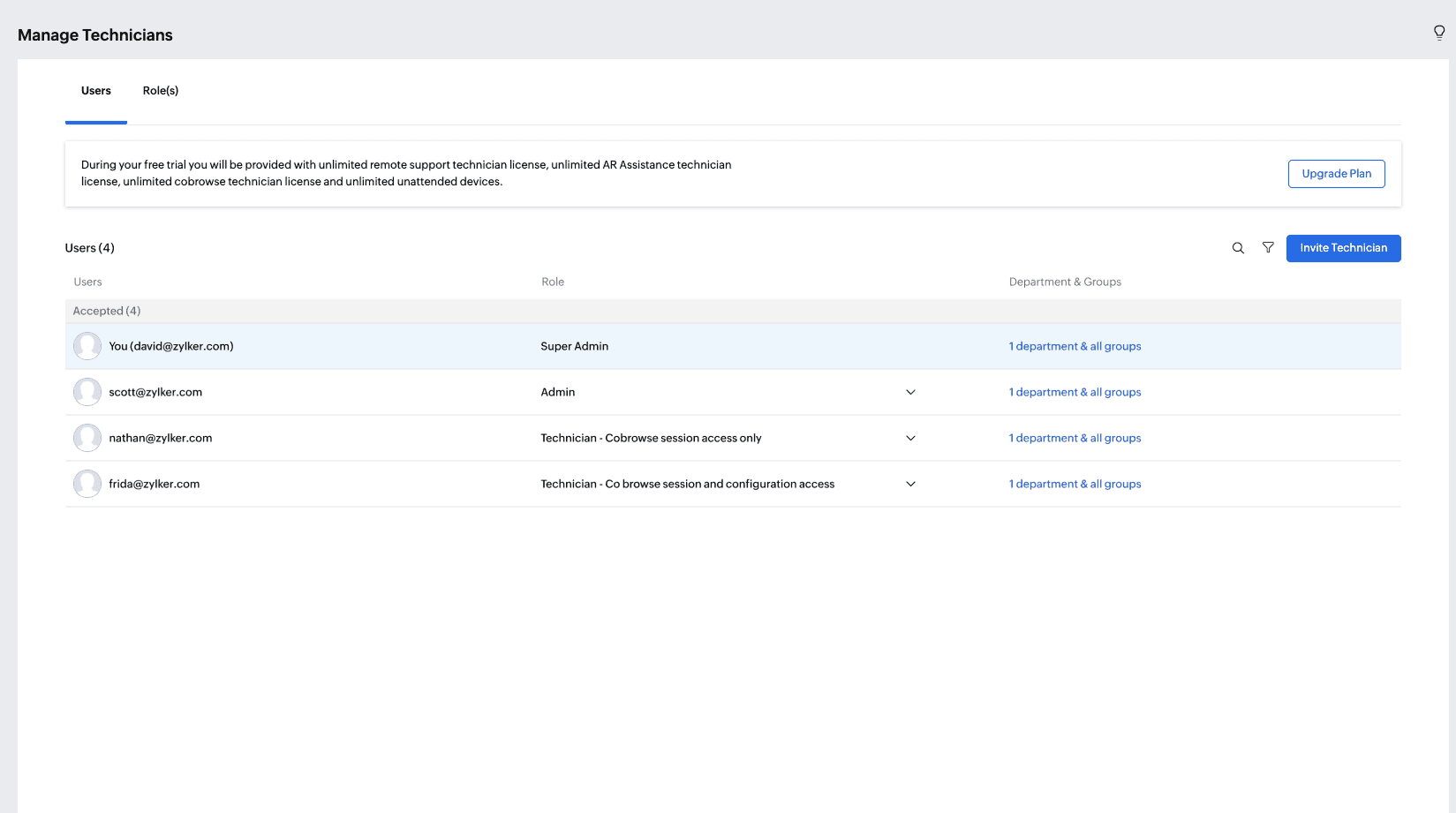Click the lightbulb tips icon
1456x813 pixels.
tap(1438, 34)
